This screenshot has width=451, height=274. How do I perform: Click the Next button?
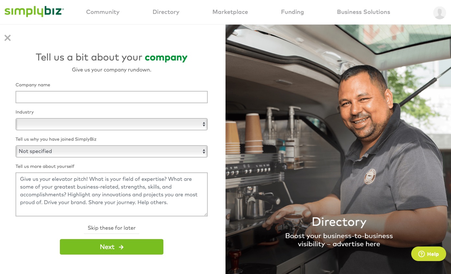tap(112, 247)
